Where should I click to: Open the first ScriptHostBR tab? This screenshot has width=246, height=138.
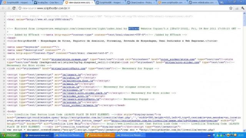pos(17,3)
